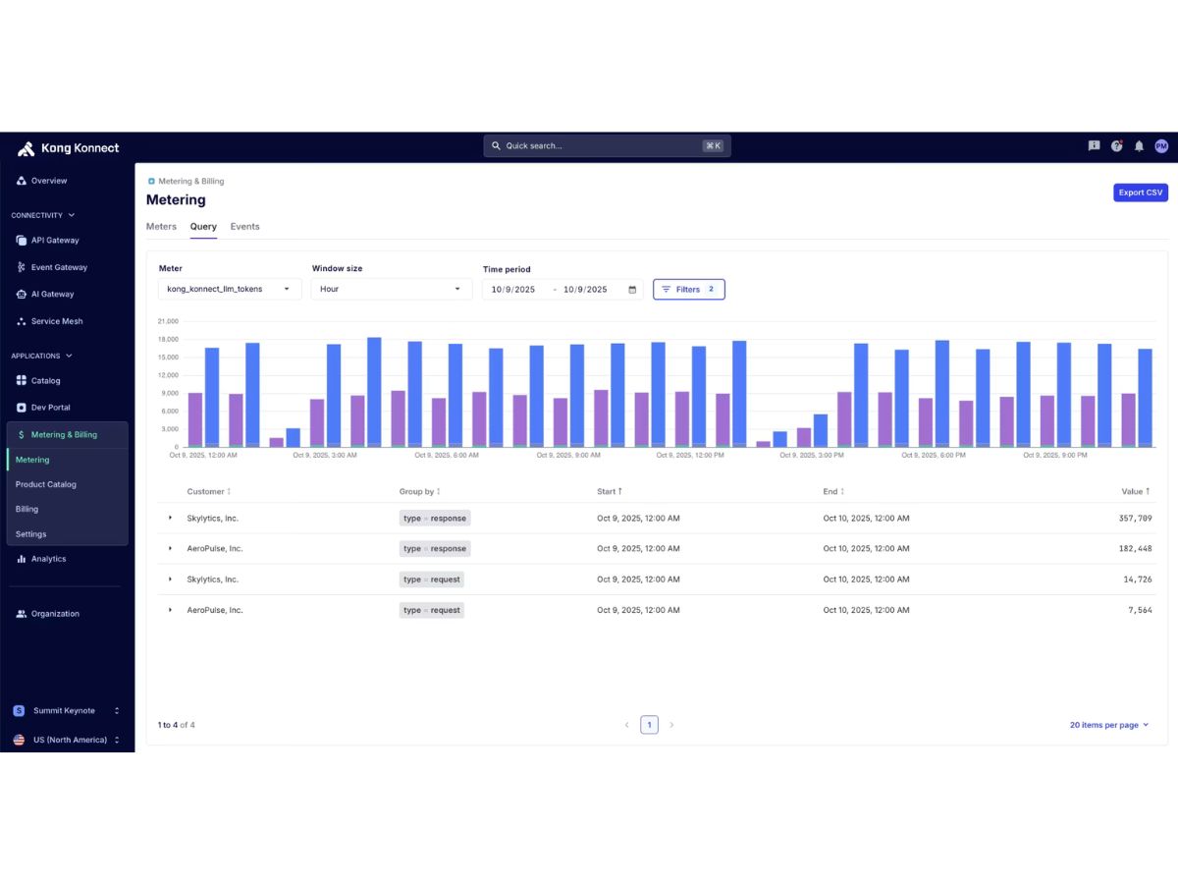Go to page 1
1178x884 pixels.
click(x=649, y=725)
